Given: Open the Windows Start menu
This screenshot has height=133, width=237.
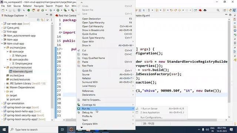Looking at the screenshot, I should click(4, 130).
